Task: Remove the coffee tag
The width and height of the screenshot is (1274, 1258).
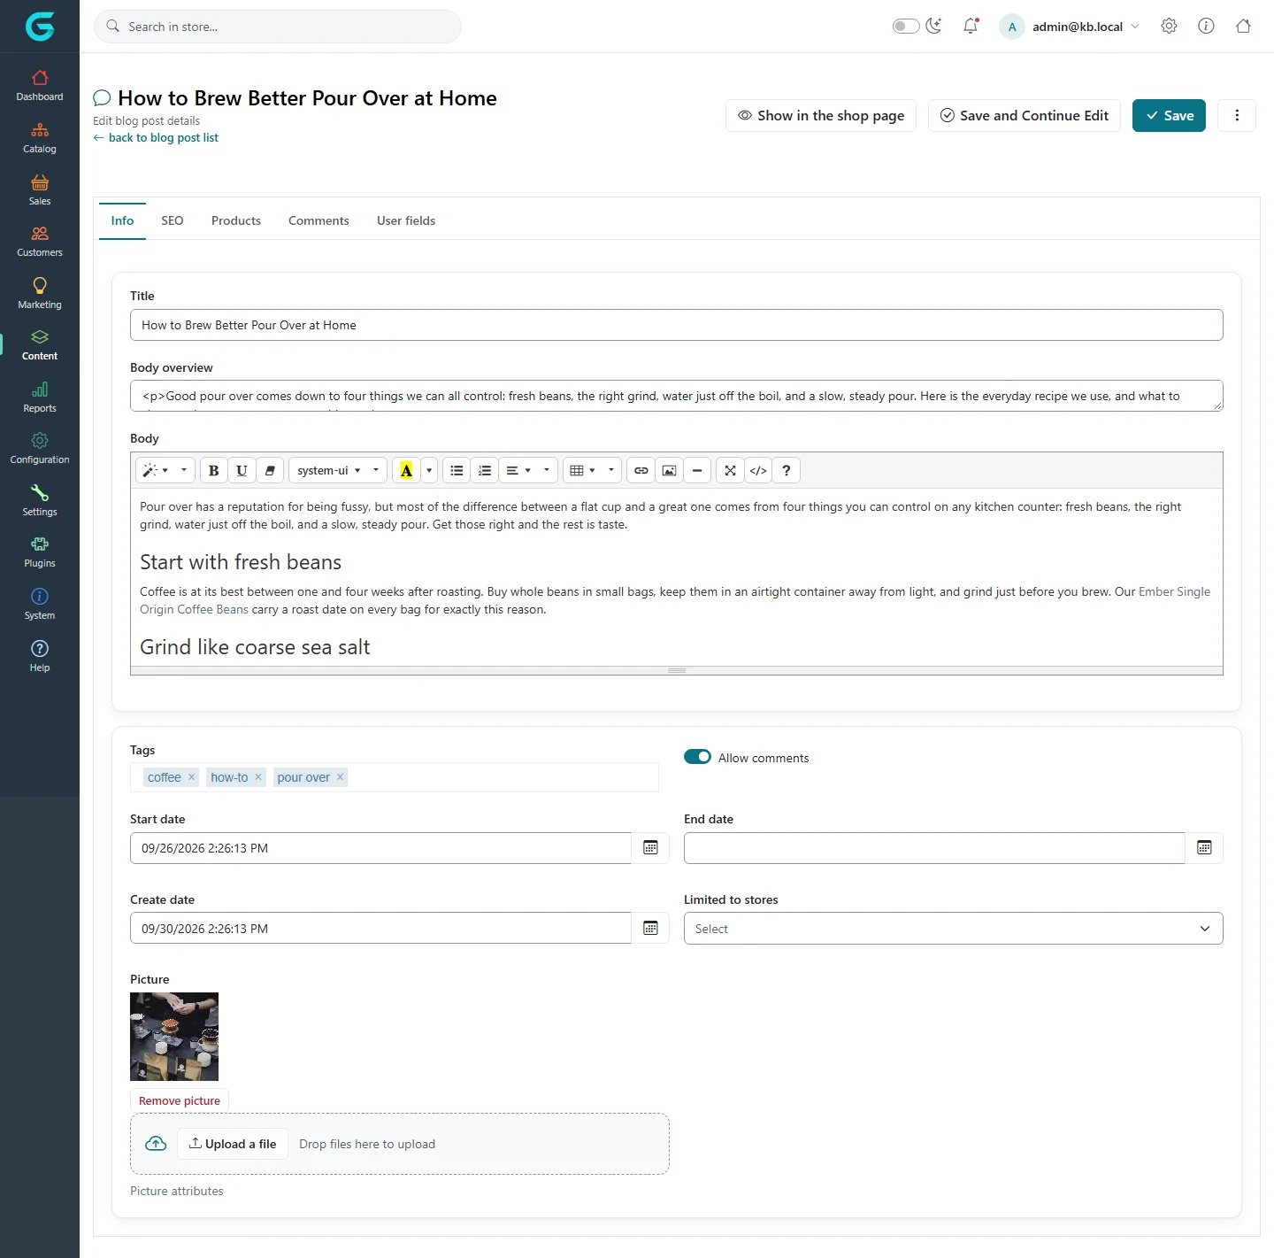Action: 191,777
